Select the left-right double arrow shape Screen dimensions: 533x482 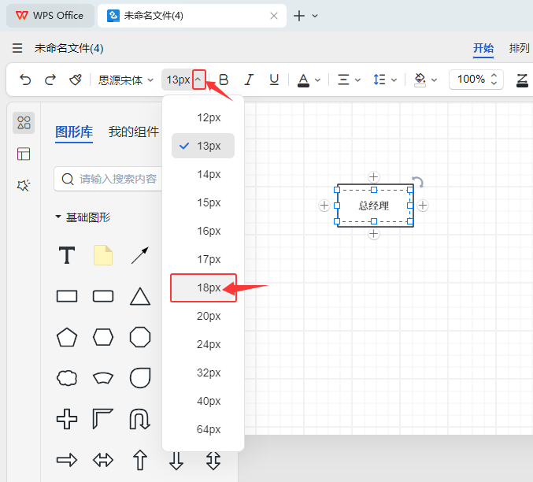click(x=103, y=460)
